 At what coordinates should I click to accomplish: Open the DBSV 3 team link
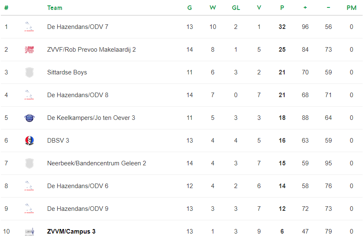click(58, 141)
